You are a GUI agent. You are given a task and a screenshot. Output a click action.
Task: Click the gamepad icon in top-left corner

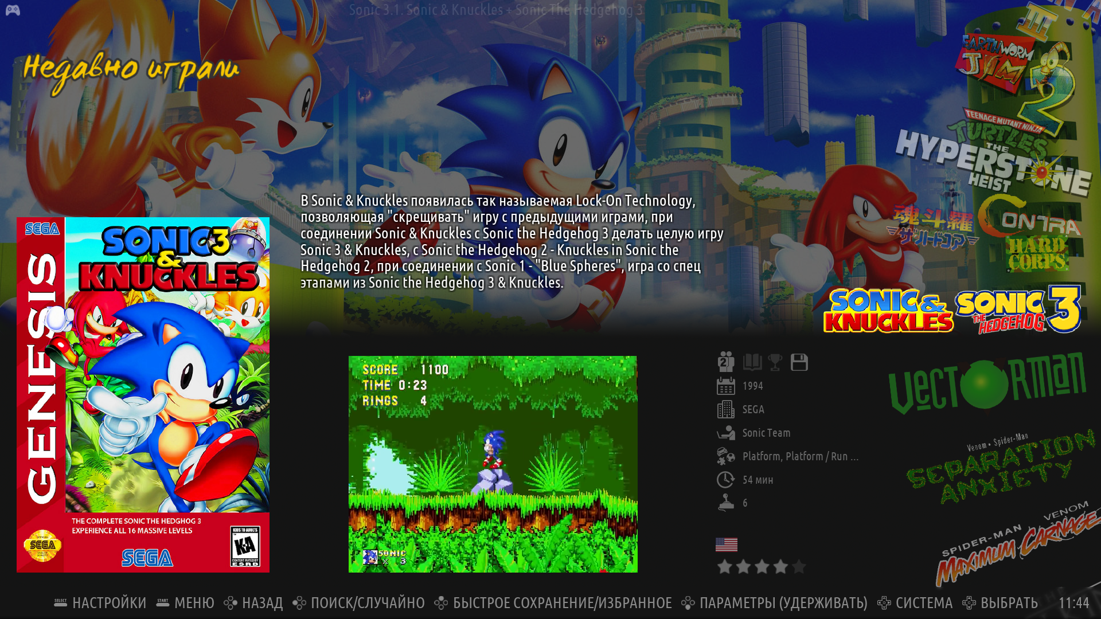coord(13,10)
